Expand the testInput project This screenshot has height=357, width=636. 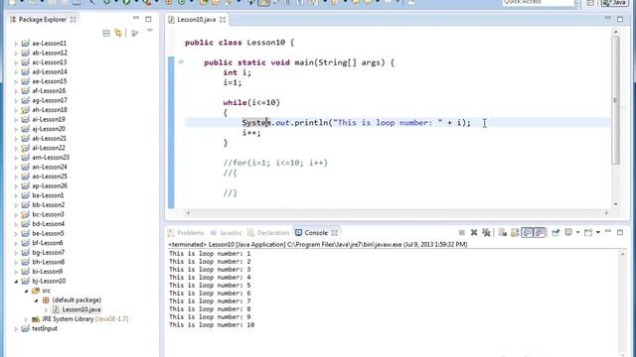pyautogui.click(x=16, y=329)
